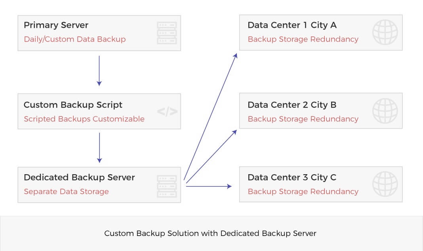This screenshot has height=251, width=423.
Task: Select the Custom Backup Script heading
Action: coord(73,105)
